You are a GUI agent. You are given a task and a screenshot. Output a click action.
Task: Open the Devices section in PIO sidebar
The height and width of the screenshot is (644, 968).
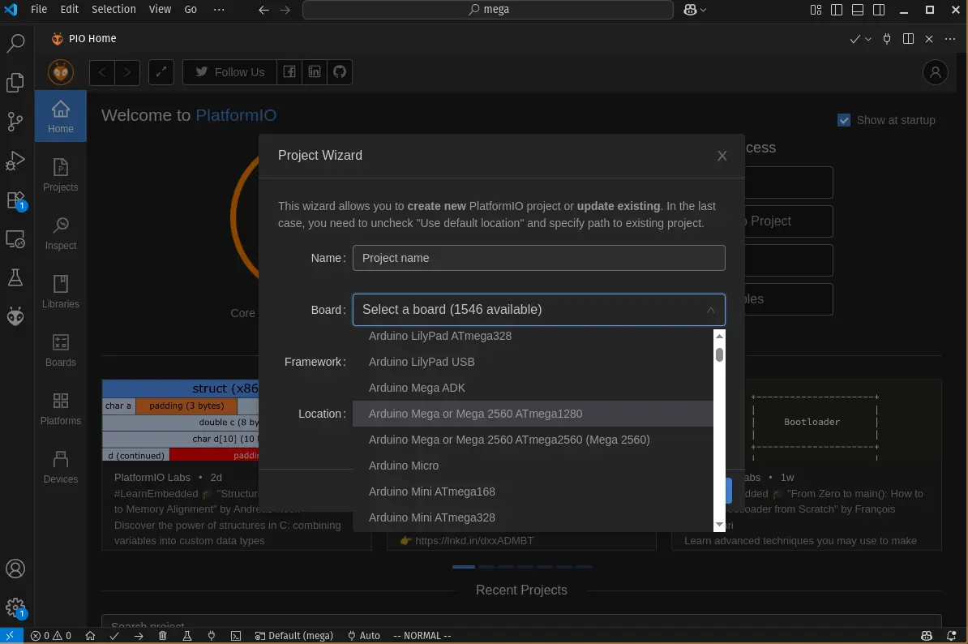pos(61,466)
